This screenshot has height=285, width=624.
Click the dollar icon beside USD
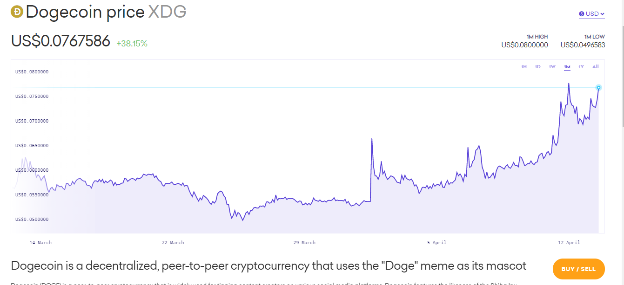click(581, 14)
